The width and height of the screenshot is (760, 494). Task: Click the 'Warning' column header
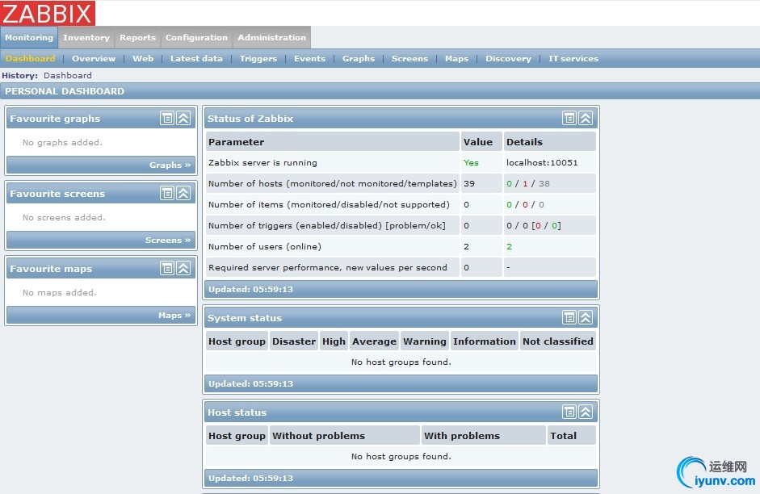425,341
